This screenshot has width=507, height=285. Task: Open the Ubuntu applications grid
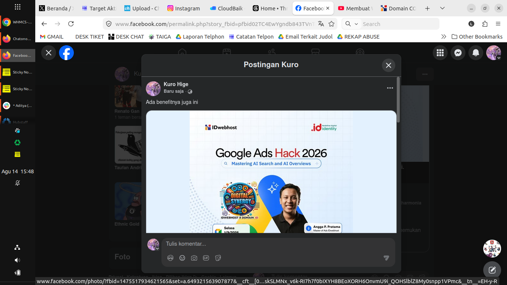(17, 7)
